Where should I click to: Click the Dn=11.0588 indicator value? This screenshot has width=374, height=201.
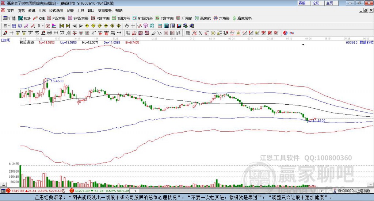(112, 42)
